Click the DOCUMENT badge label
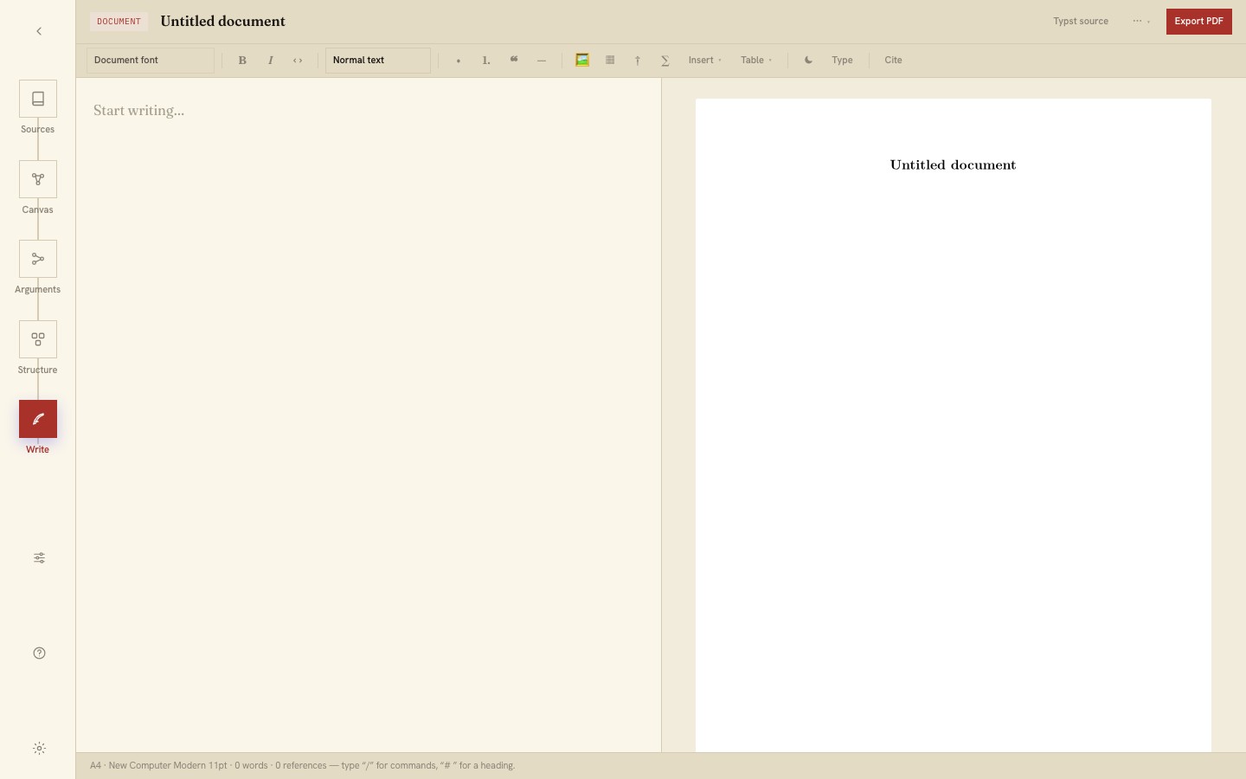 119,22
